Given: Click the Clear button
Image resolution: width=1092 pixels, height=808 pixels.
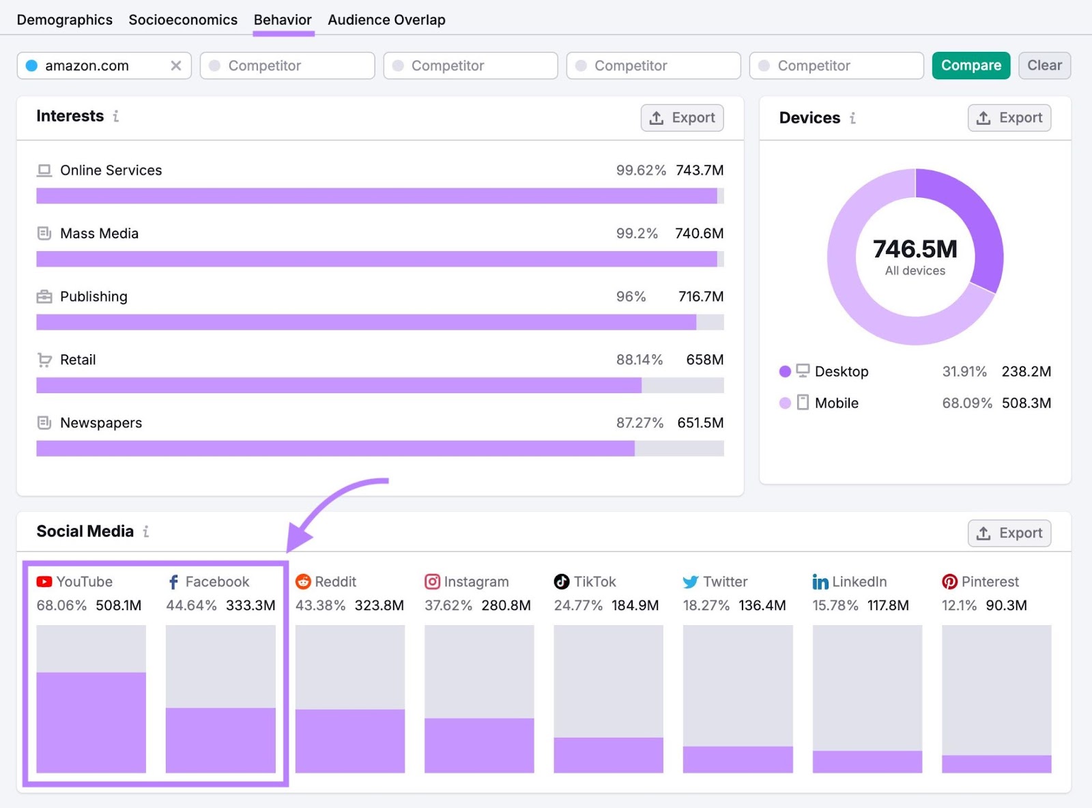Looking at the screenshot, I should pyautogui.click(x=1044, y=66).
